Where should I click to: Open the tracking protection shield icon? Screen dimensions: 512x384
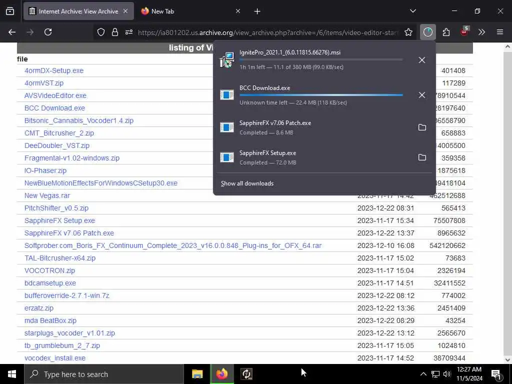tap(101, 32)
